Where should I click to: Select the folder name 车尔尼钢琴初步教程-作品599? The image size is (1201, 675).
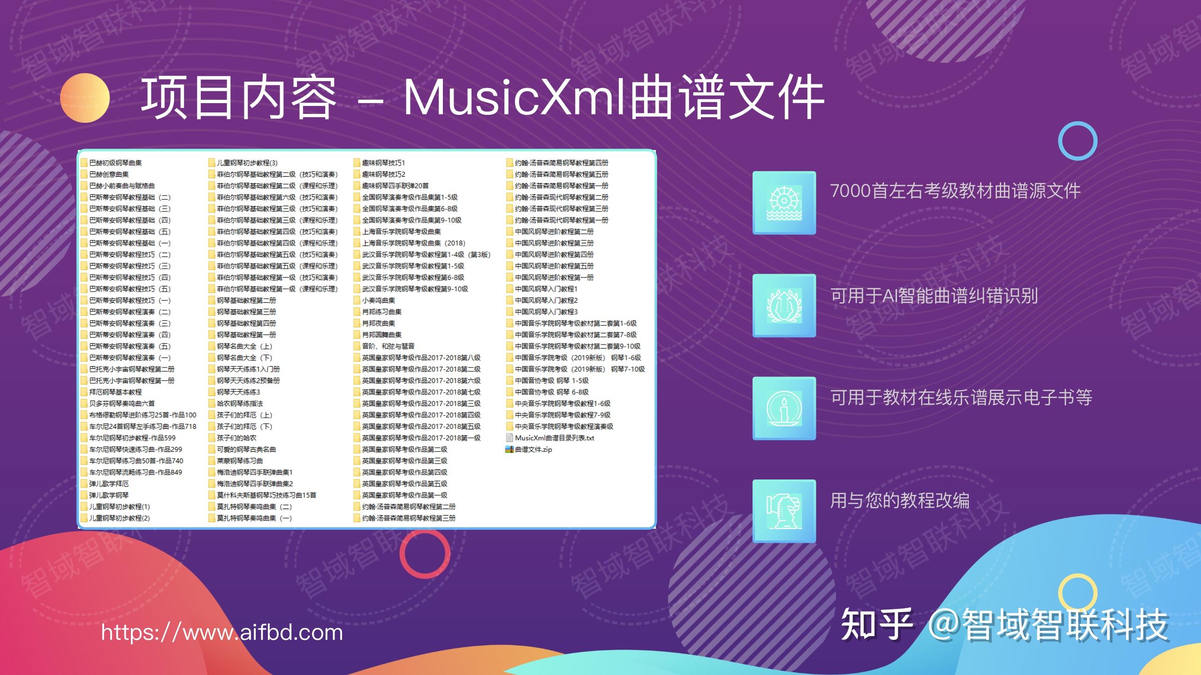132,438
